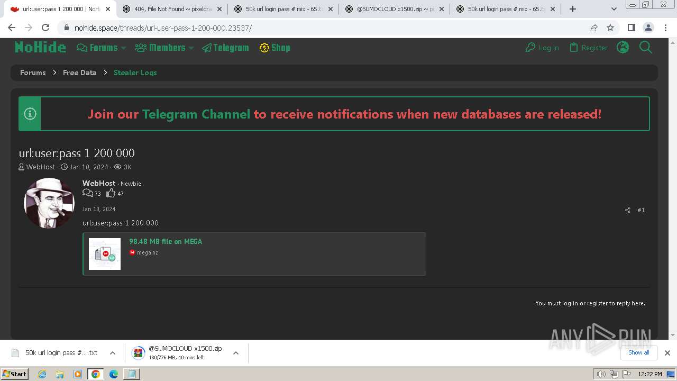Launch Internet Explorer from taskbar
This screenshot has height=381, width=677.
(x=42, y=374)
